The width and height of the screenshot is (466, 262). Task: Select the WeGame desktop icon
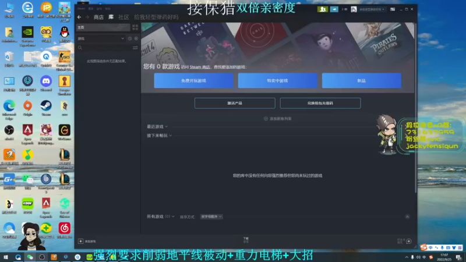[x=65, y=133]
